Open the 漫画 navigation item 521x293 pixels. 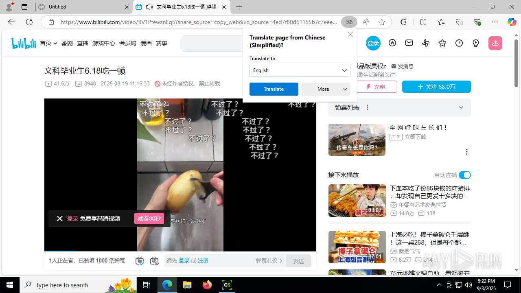pos(146,43)
